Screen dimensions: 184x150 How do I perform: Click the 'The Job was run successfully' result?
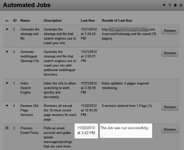125,128
